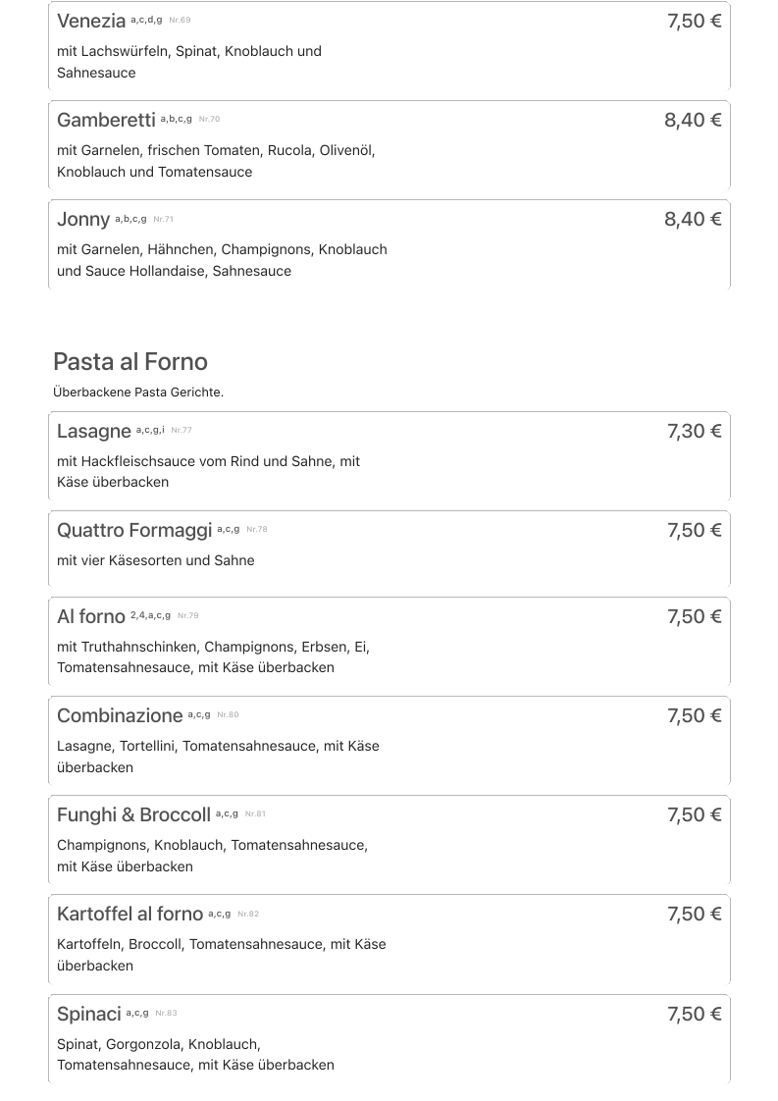
Task: Click the Gamberetti dish name
Action: click(106, 121)
